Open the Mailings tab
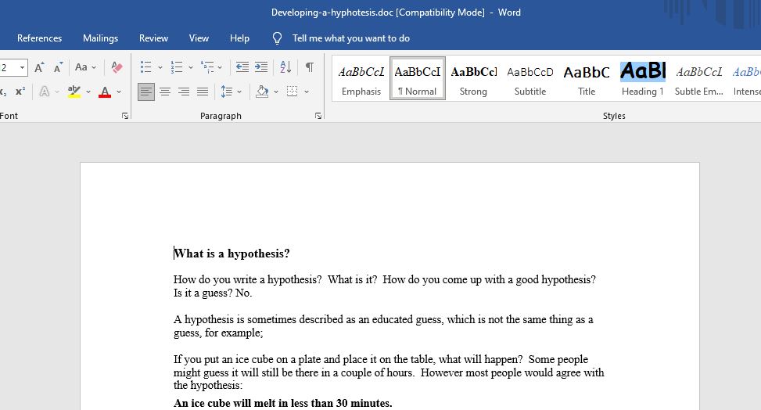The width and height of the screenshot is (761, 410). click(x=100, y=38)
